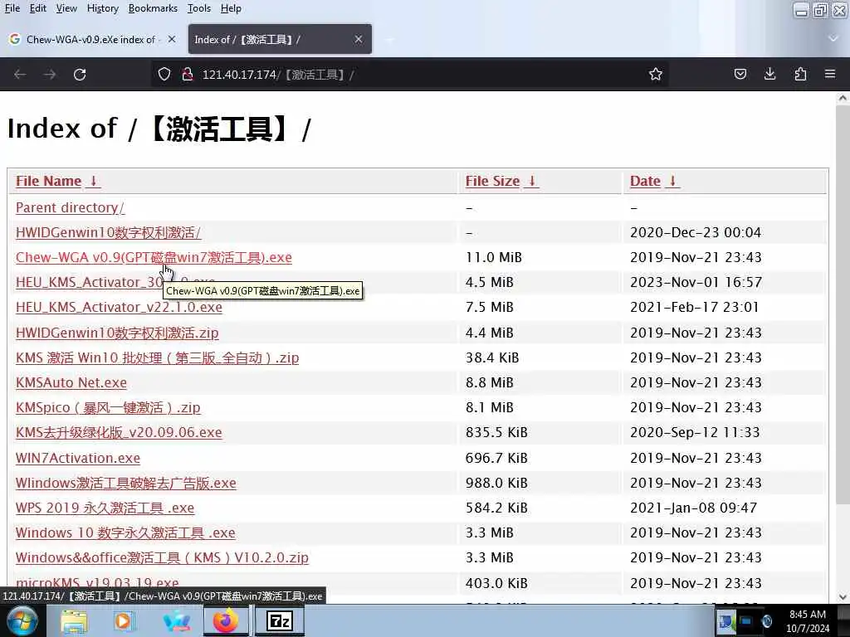
Task: Open the tracking protection shield icon
Action: [164, 74]
